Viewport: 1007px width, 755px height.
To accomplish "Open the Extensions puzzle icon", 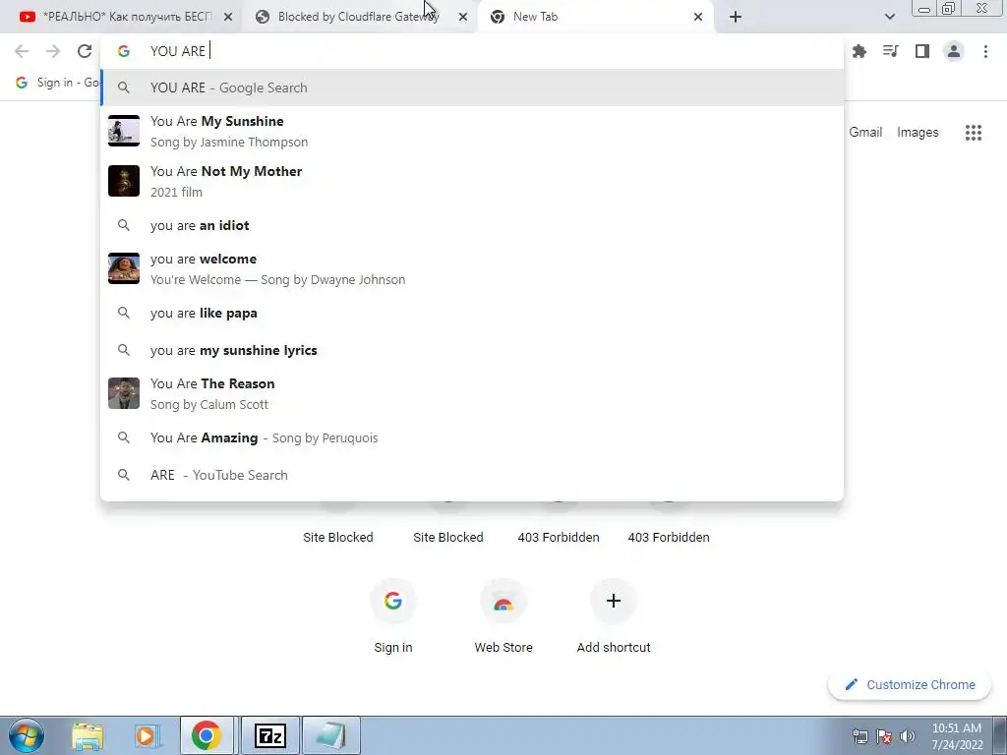I will coord(859,51).
